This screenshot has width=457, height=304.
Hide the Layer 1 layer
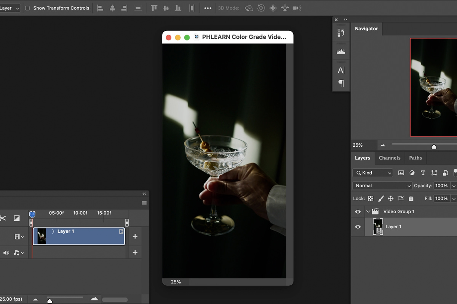click(358, 226)
